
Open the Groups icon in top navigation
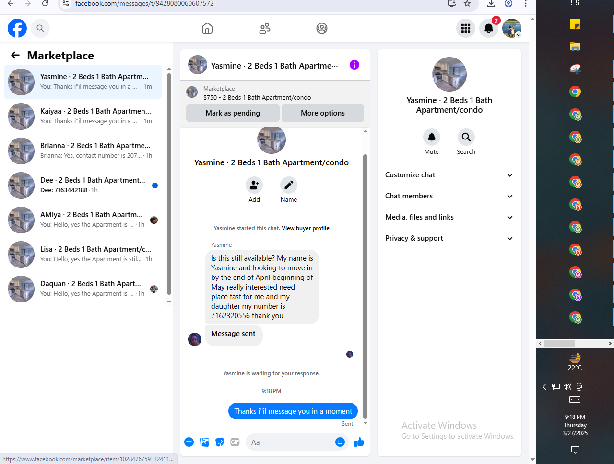[x=322, y=28]
